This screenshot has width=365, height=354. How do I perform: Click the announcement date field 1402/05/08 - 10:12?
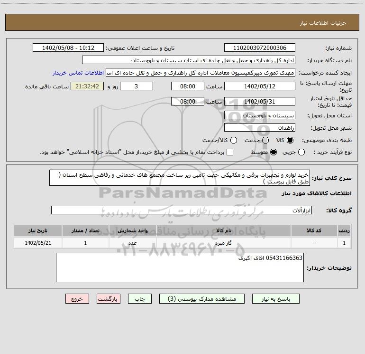pos(68,48)
